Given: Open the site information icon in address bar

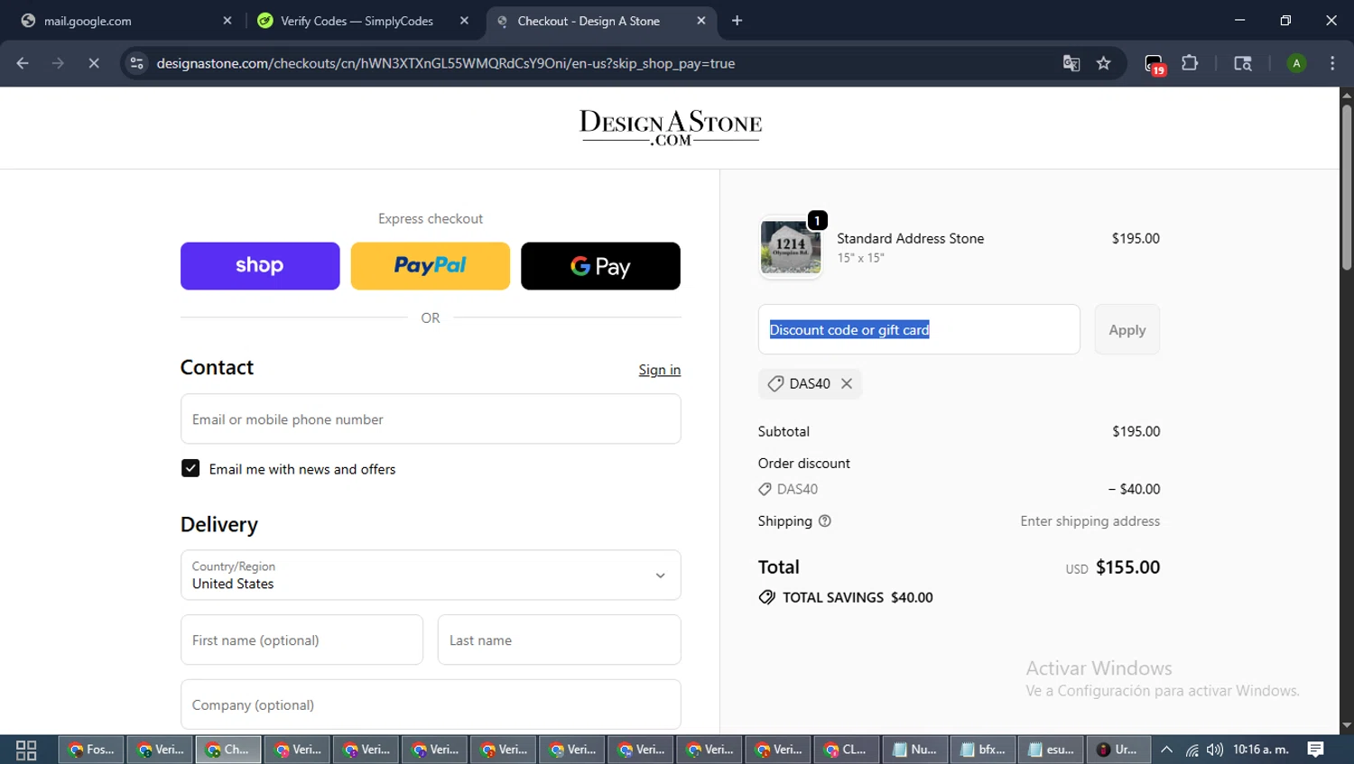Looking at the screenshot, I should pyautogui.click(x=136, y=63).
